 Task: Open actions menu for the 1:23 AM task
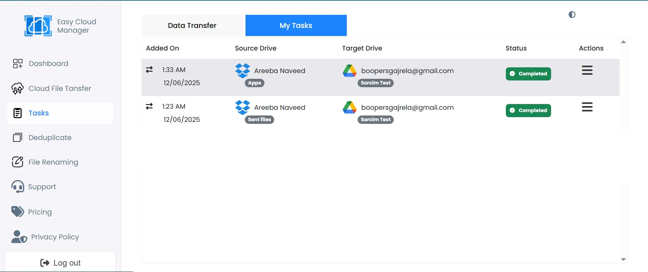(587, 107)
